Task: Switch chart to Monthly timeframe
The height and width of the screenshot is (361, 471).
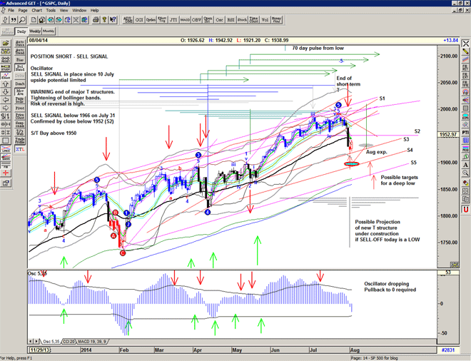Action: coord(49,32)
